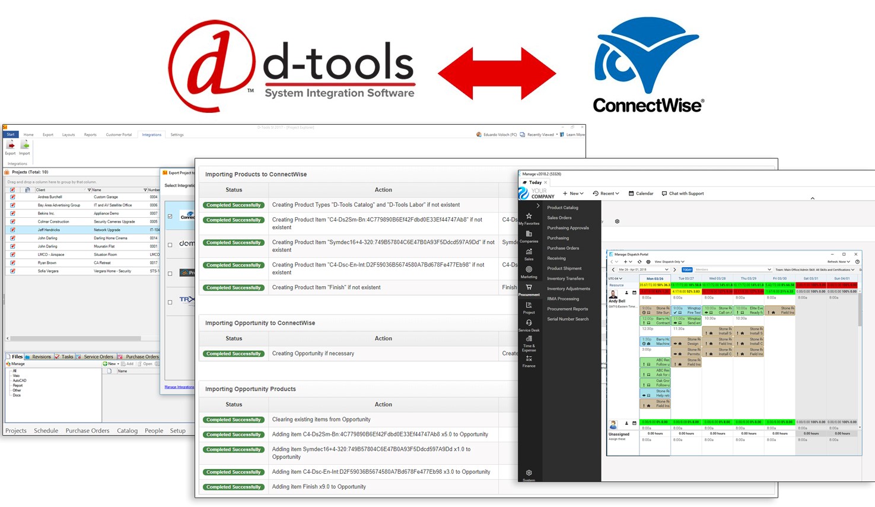This screenshot has height=507, width=875.
Task: Open the UTC-04 timezone dropdown
Action: coord(615,278)
